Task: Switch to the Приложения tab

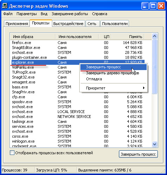Action: point(17,24)
